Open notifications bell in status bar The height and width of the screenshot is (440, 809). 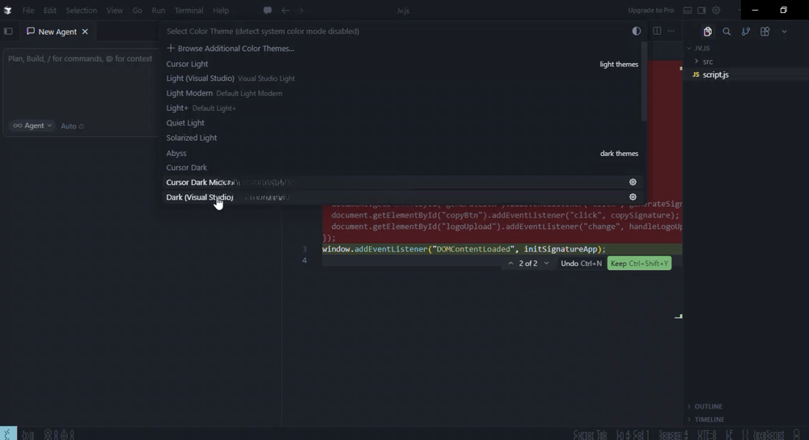(797, 435)
